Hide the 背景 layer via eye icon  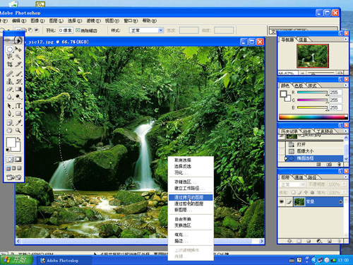282,201
